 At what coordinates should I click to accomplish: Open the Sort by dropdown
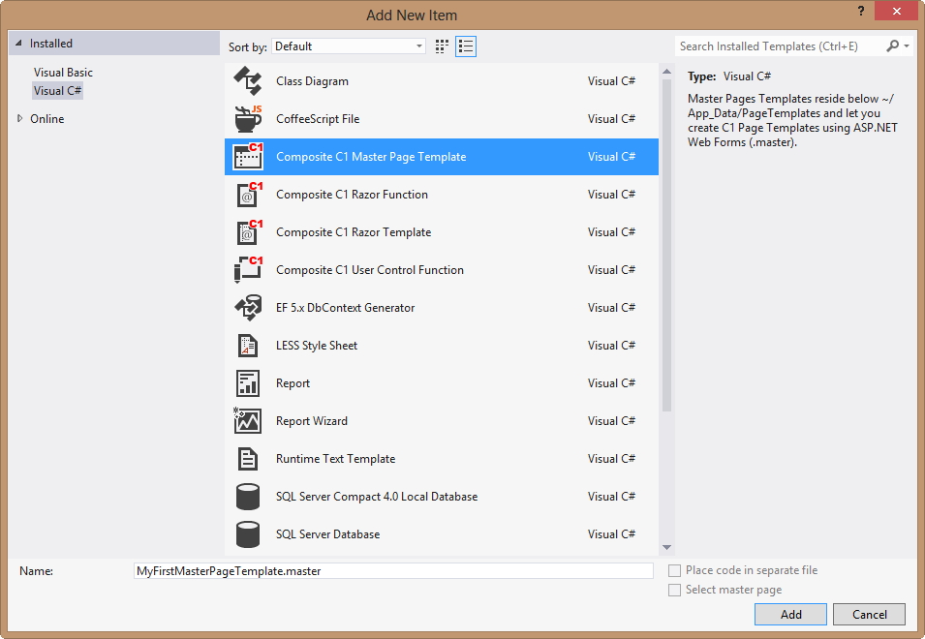click(349, 46)
